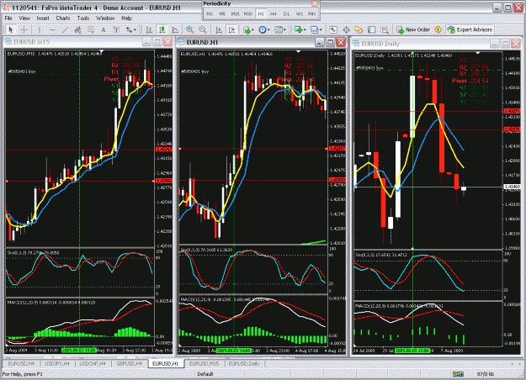Activate the EURUSD,M15 chart window title
526x380 pixels.
click(31, 42)
